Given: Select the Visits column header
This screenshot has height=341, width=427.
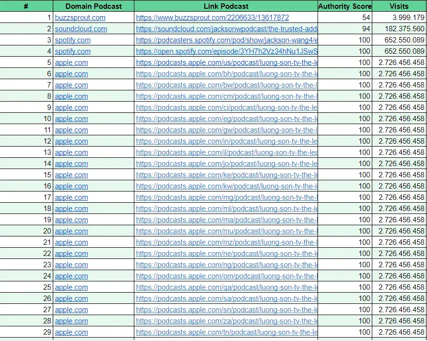Looking at the screenshot, I should click(x=399, y=6).
